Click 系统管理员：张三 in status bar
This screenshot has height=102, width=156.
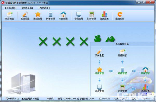(x=30, y=99)
